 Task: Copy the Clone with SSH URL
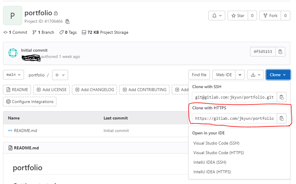pyautogui.click(x=282, y=97)
